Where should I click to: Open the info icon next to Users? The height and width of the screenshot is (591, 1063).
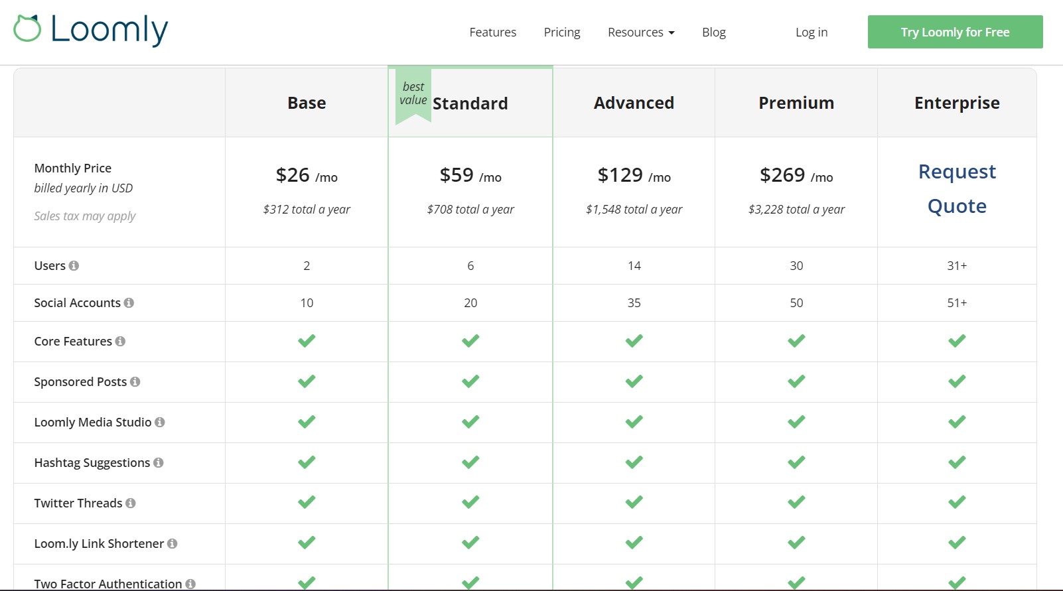click(74, 265)
